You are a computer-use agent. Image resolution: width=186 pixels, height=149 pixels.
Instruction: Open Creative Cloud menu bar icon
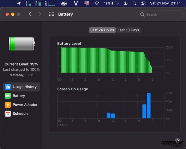[x=64, y=3]
